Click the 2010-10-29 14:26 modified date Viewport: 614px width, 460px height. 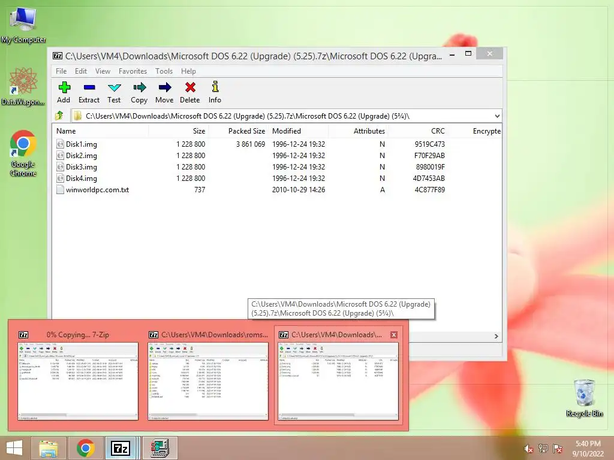[x=299, y=190]
